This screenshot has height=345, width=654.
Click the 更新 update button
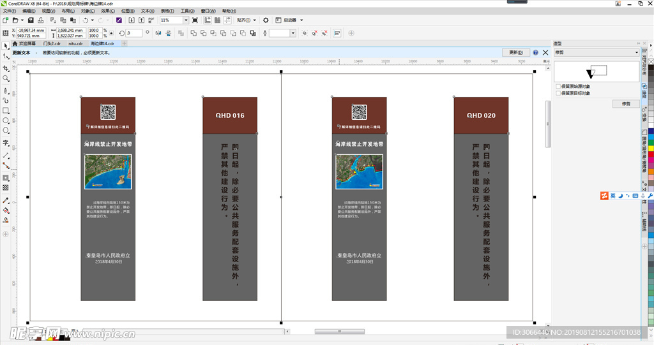click(x=516, y=52)
